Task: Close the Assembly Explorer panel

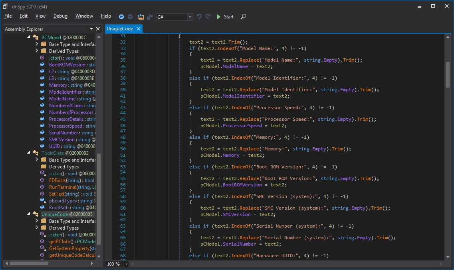Action: [98, 29]
